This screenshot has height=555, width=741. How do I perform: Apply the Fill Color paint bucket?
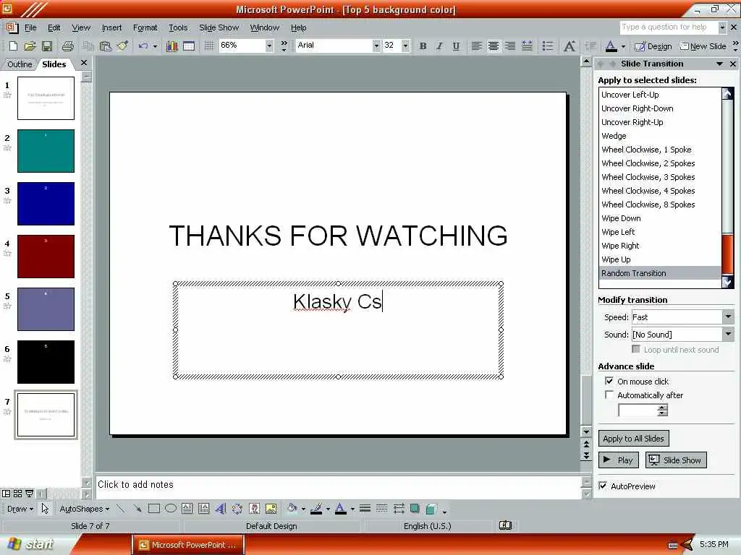click(292, 508)
